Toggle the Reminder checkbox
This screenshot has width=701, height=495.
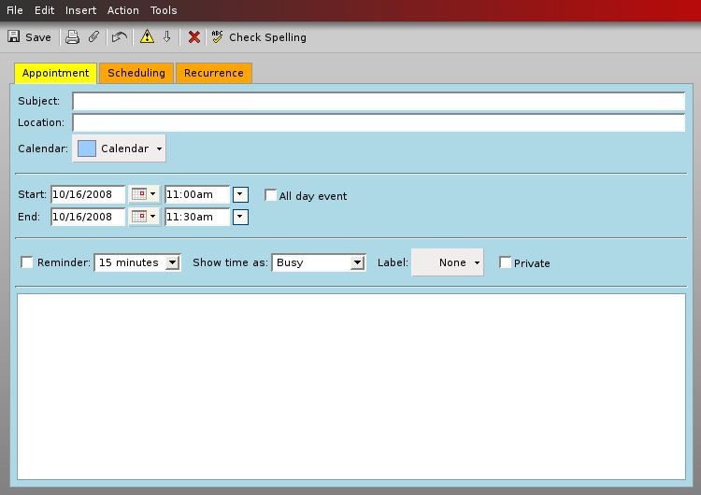click(27, 262)
